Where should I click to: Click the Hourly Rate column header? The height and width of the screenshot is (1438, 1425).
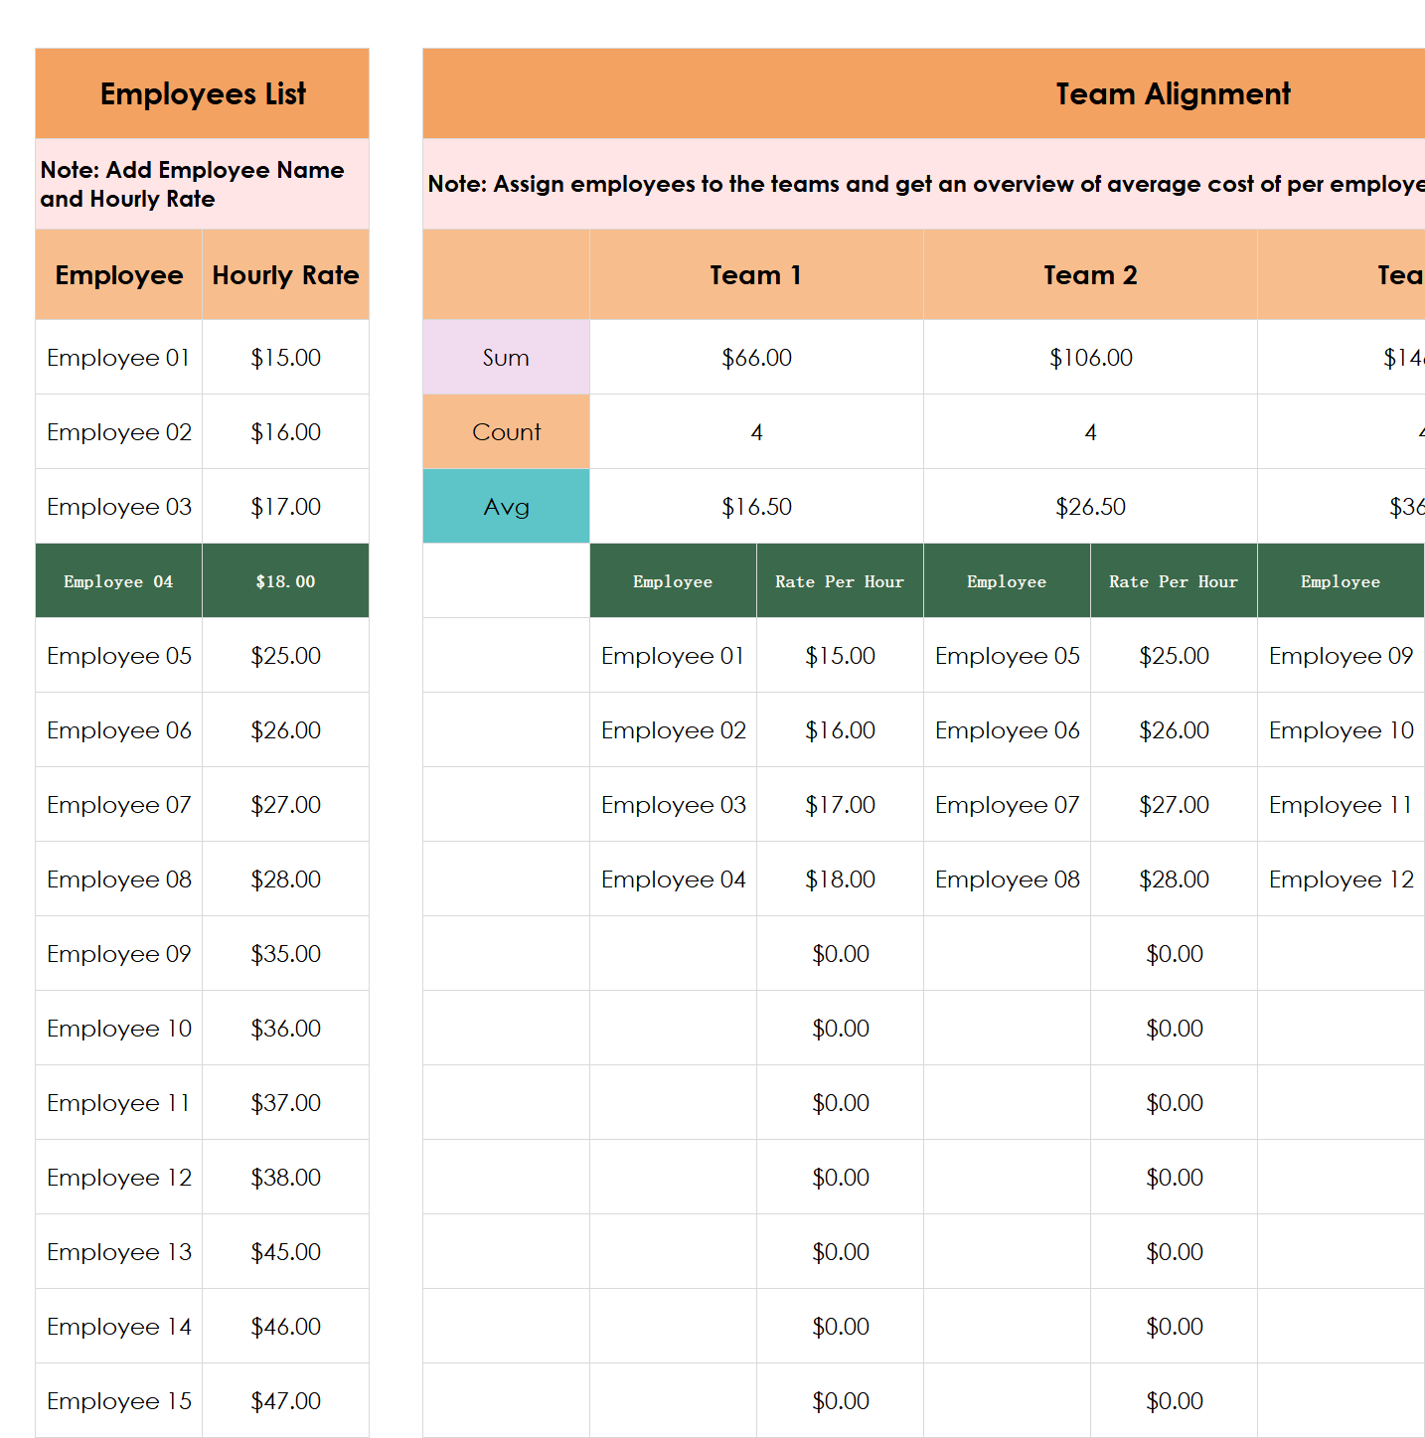tap(286, 275)
